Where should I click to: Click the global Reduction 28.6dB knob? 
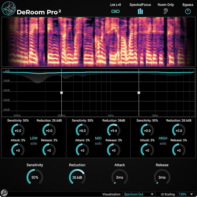77,177
